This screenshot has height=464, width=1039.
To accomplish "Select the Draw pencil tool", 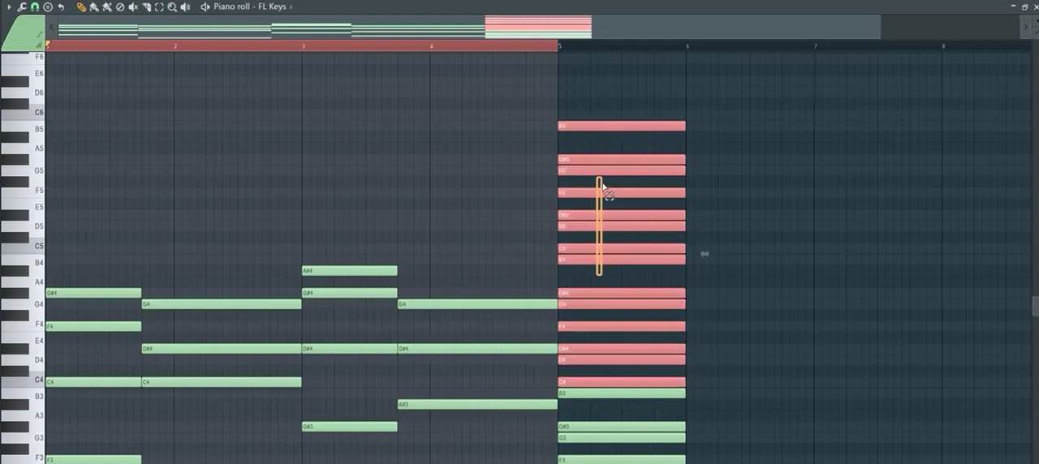I will pos(81,6).
